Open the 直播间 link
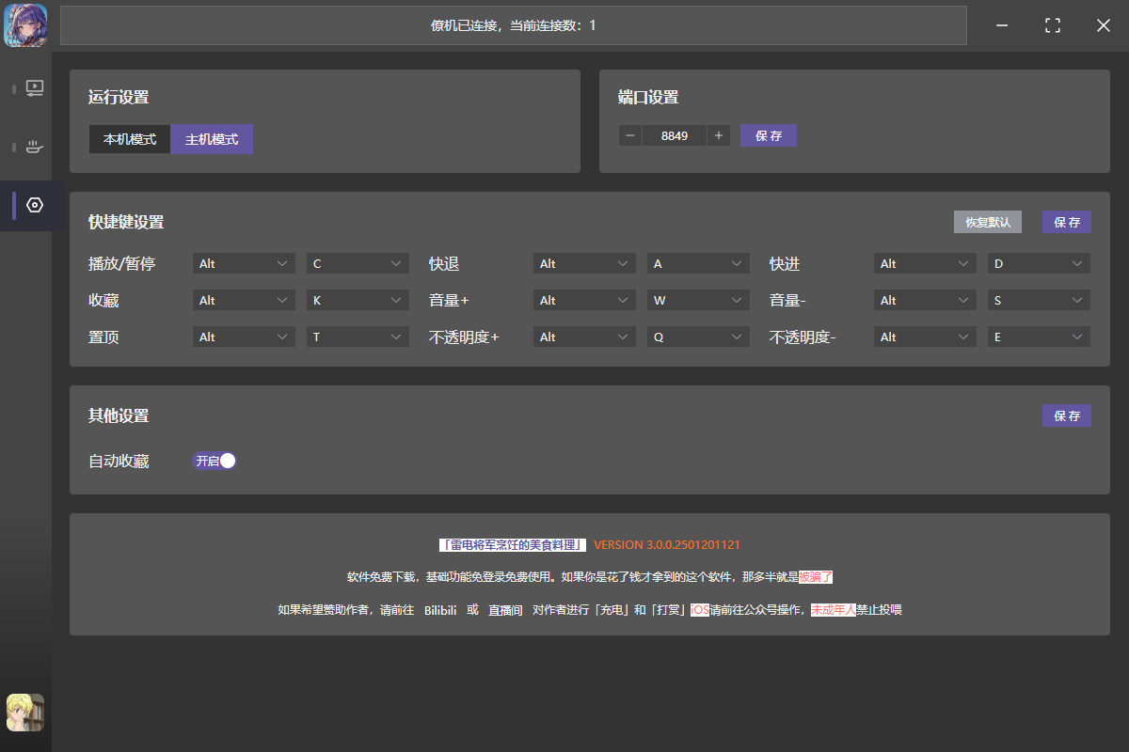The image size is (1129, 752). point(505,610)
